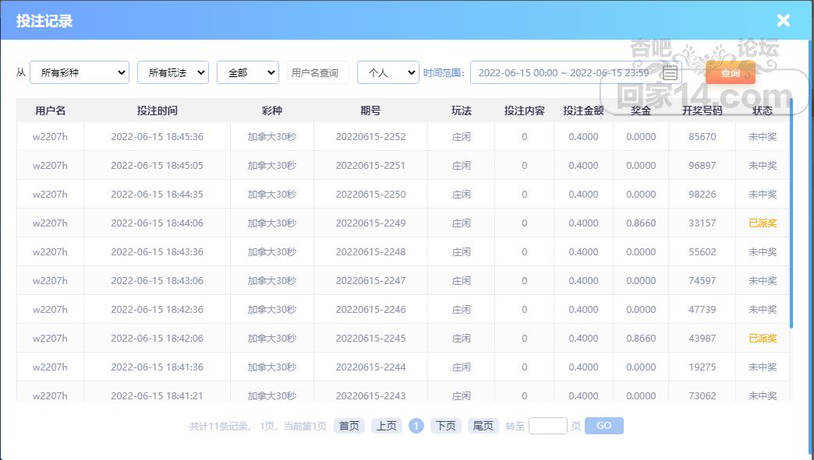Click the 已派奖 status for period 20220615-2249
This screenshot has height=460, width=814.
(762, 223)
